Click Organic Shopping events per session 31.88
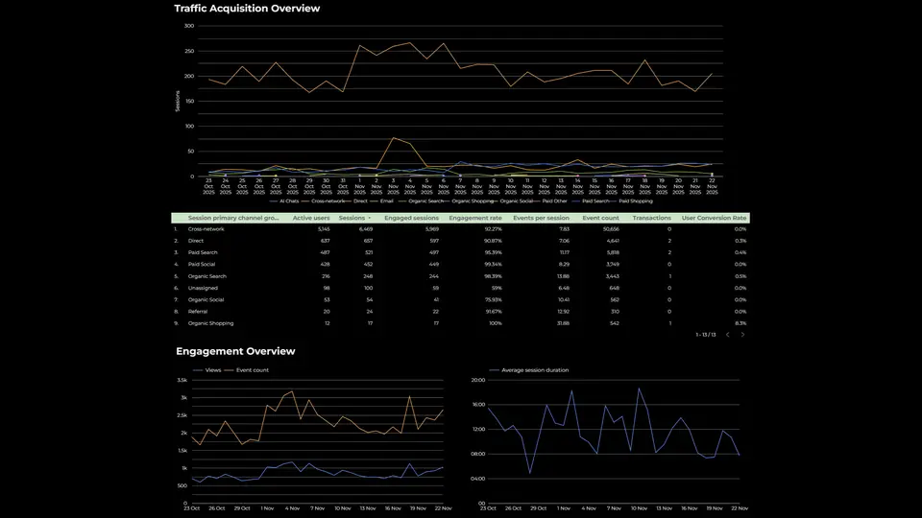 click(x=563, y=323)
